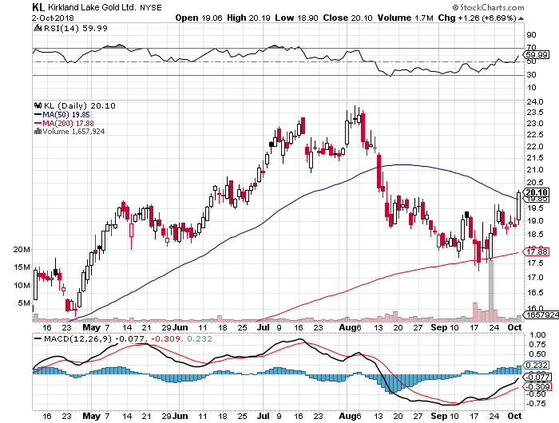
Task: Click the MACD -0.75 axis label
Action: [537, 404]
